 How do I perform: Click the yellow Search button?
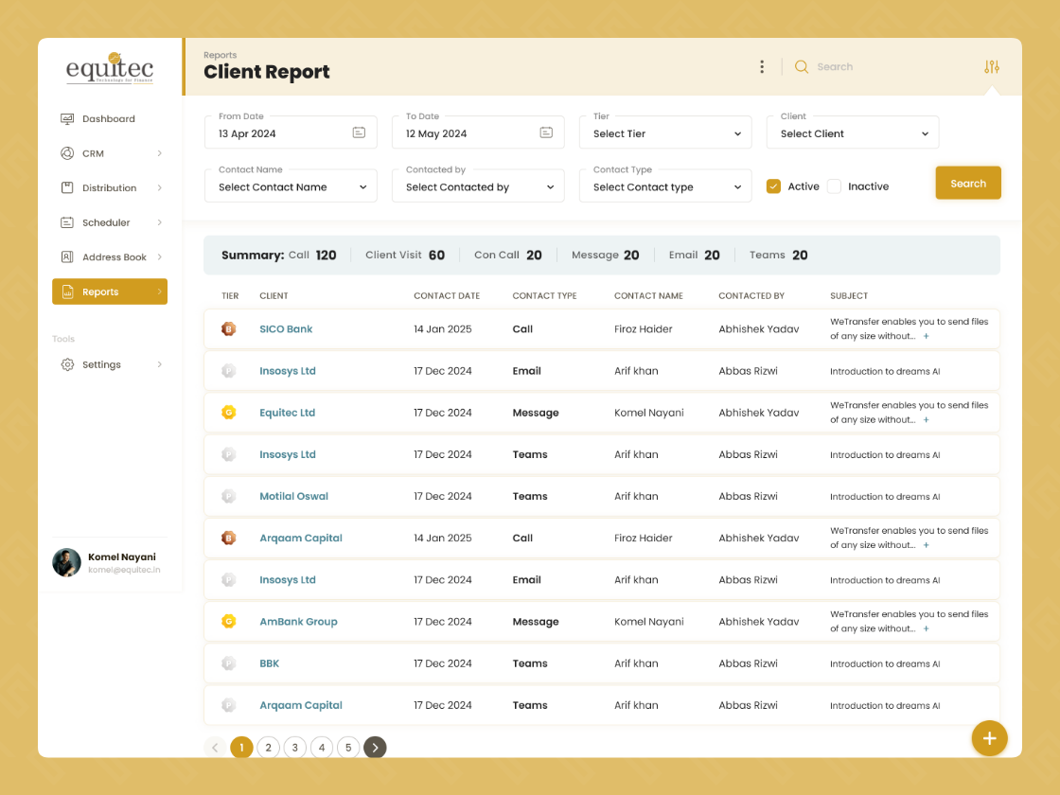click(x=968, y=184)
